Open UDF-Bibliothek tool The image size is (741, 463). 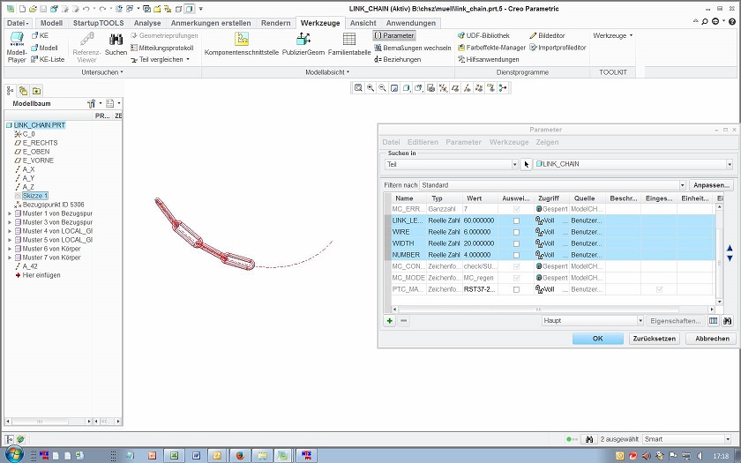tap(483, 35)
